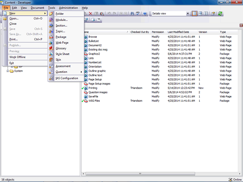This screenshot has width=243, height=182.
Task: Sort by the Type column header
Action: point(223,32)
